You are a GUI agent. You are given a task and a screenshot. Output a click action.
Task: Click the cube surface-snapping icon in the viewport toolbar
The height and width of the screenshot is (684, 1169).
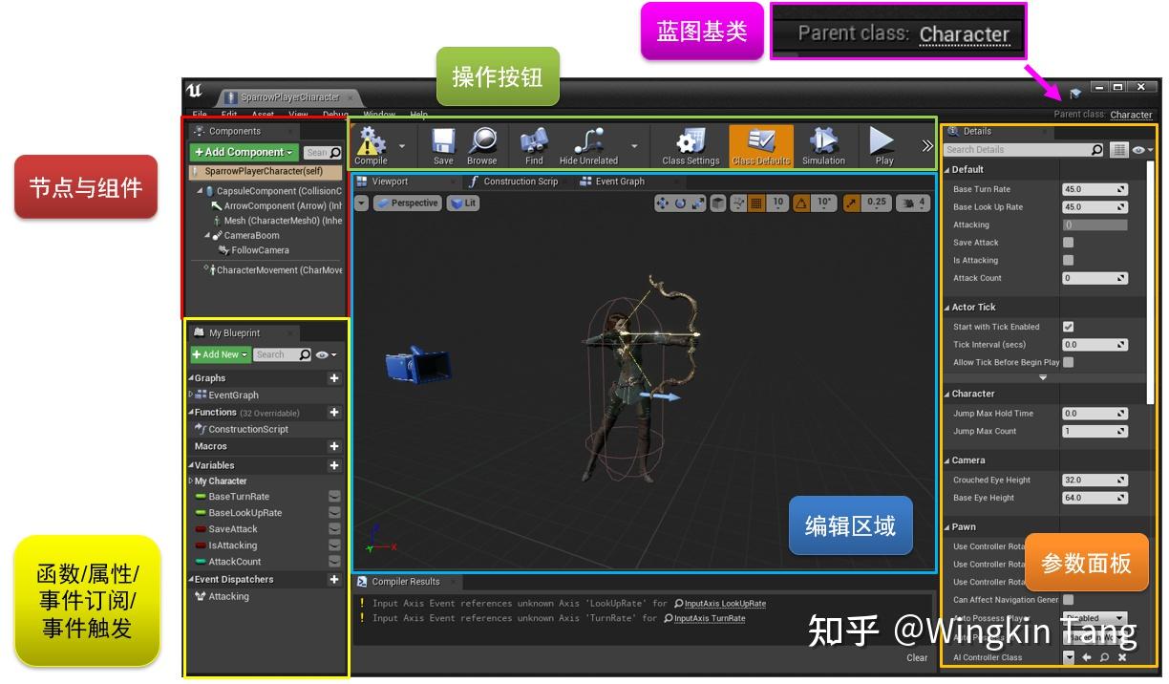(718, 203)
